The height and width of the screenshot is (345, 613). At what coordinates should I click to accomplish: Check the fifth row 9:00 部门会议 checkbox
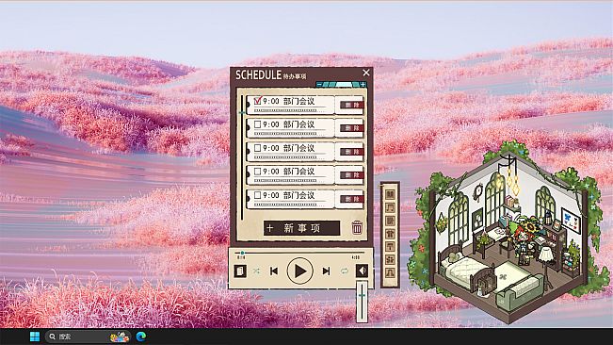click(x=257, y=195)
